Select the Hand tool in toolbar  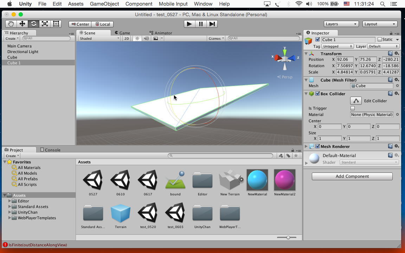11,24
